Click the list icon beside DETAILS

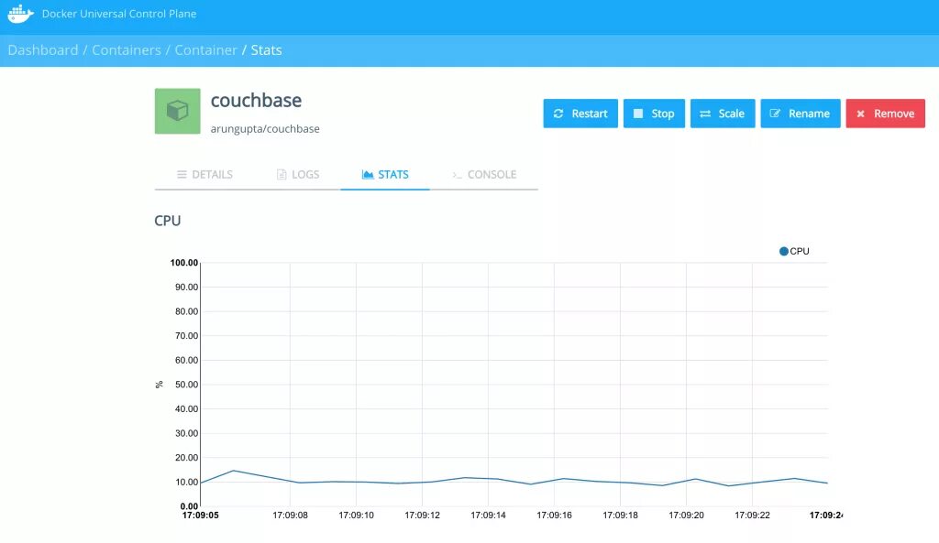[182, 175]
